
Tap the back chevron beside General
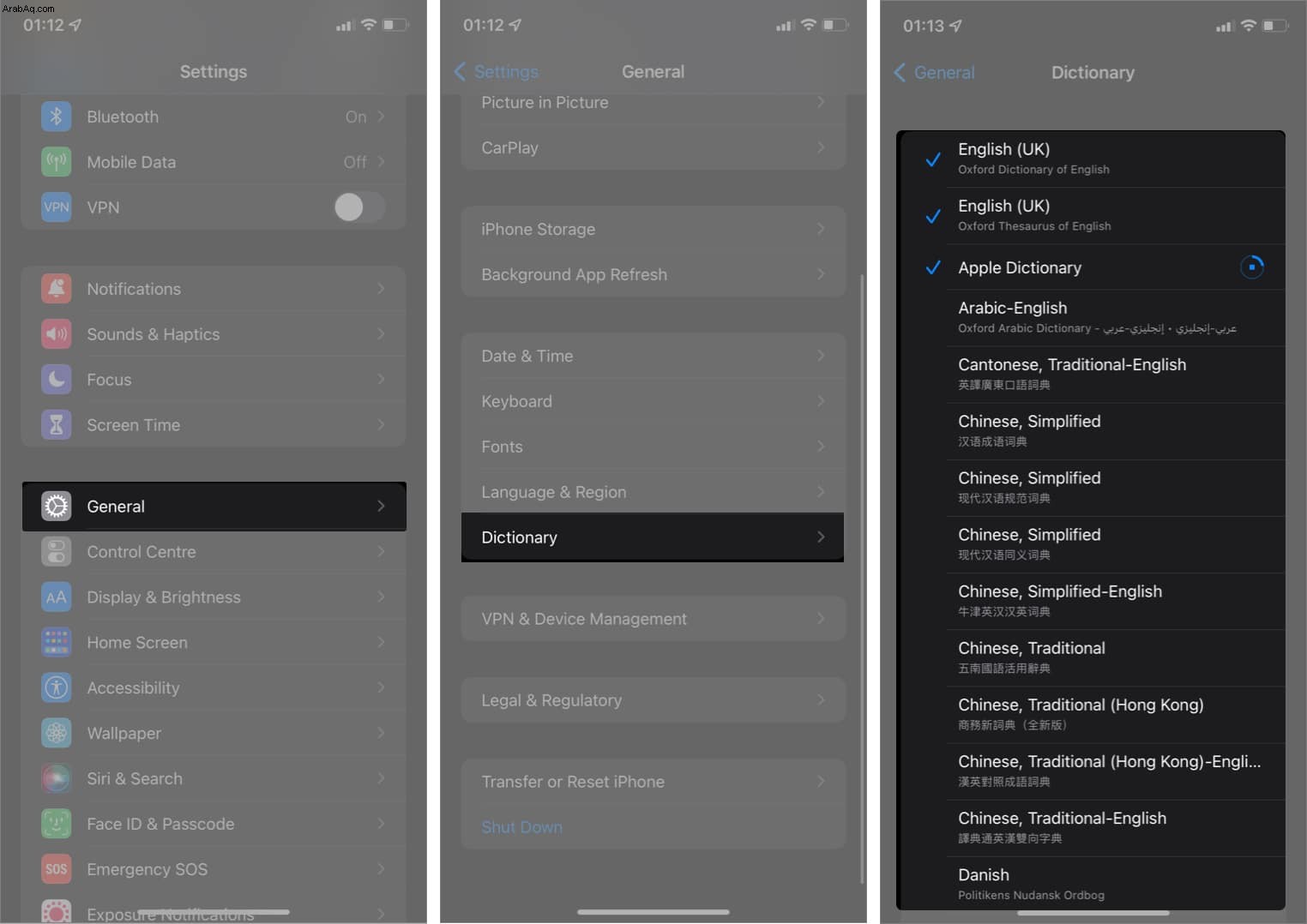click(900, 73)
